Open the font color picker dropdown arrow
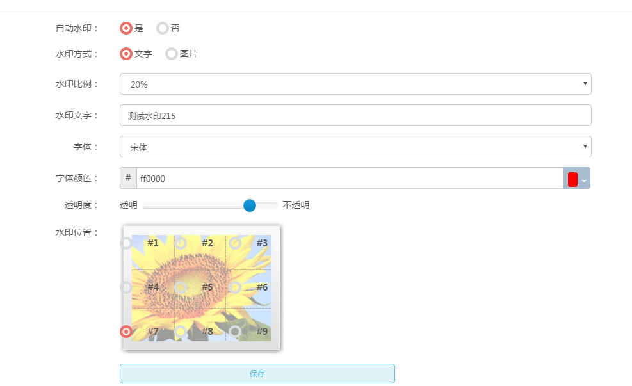This screenshot has width=632, height=386. point(584,180)
